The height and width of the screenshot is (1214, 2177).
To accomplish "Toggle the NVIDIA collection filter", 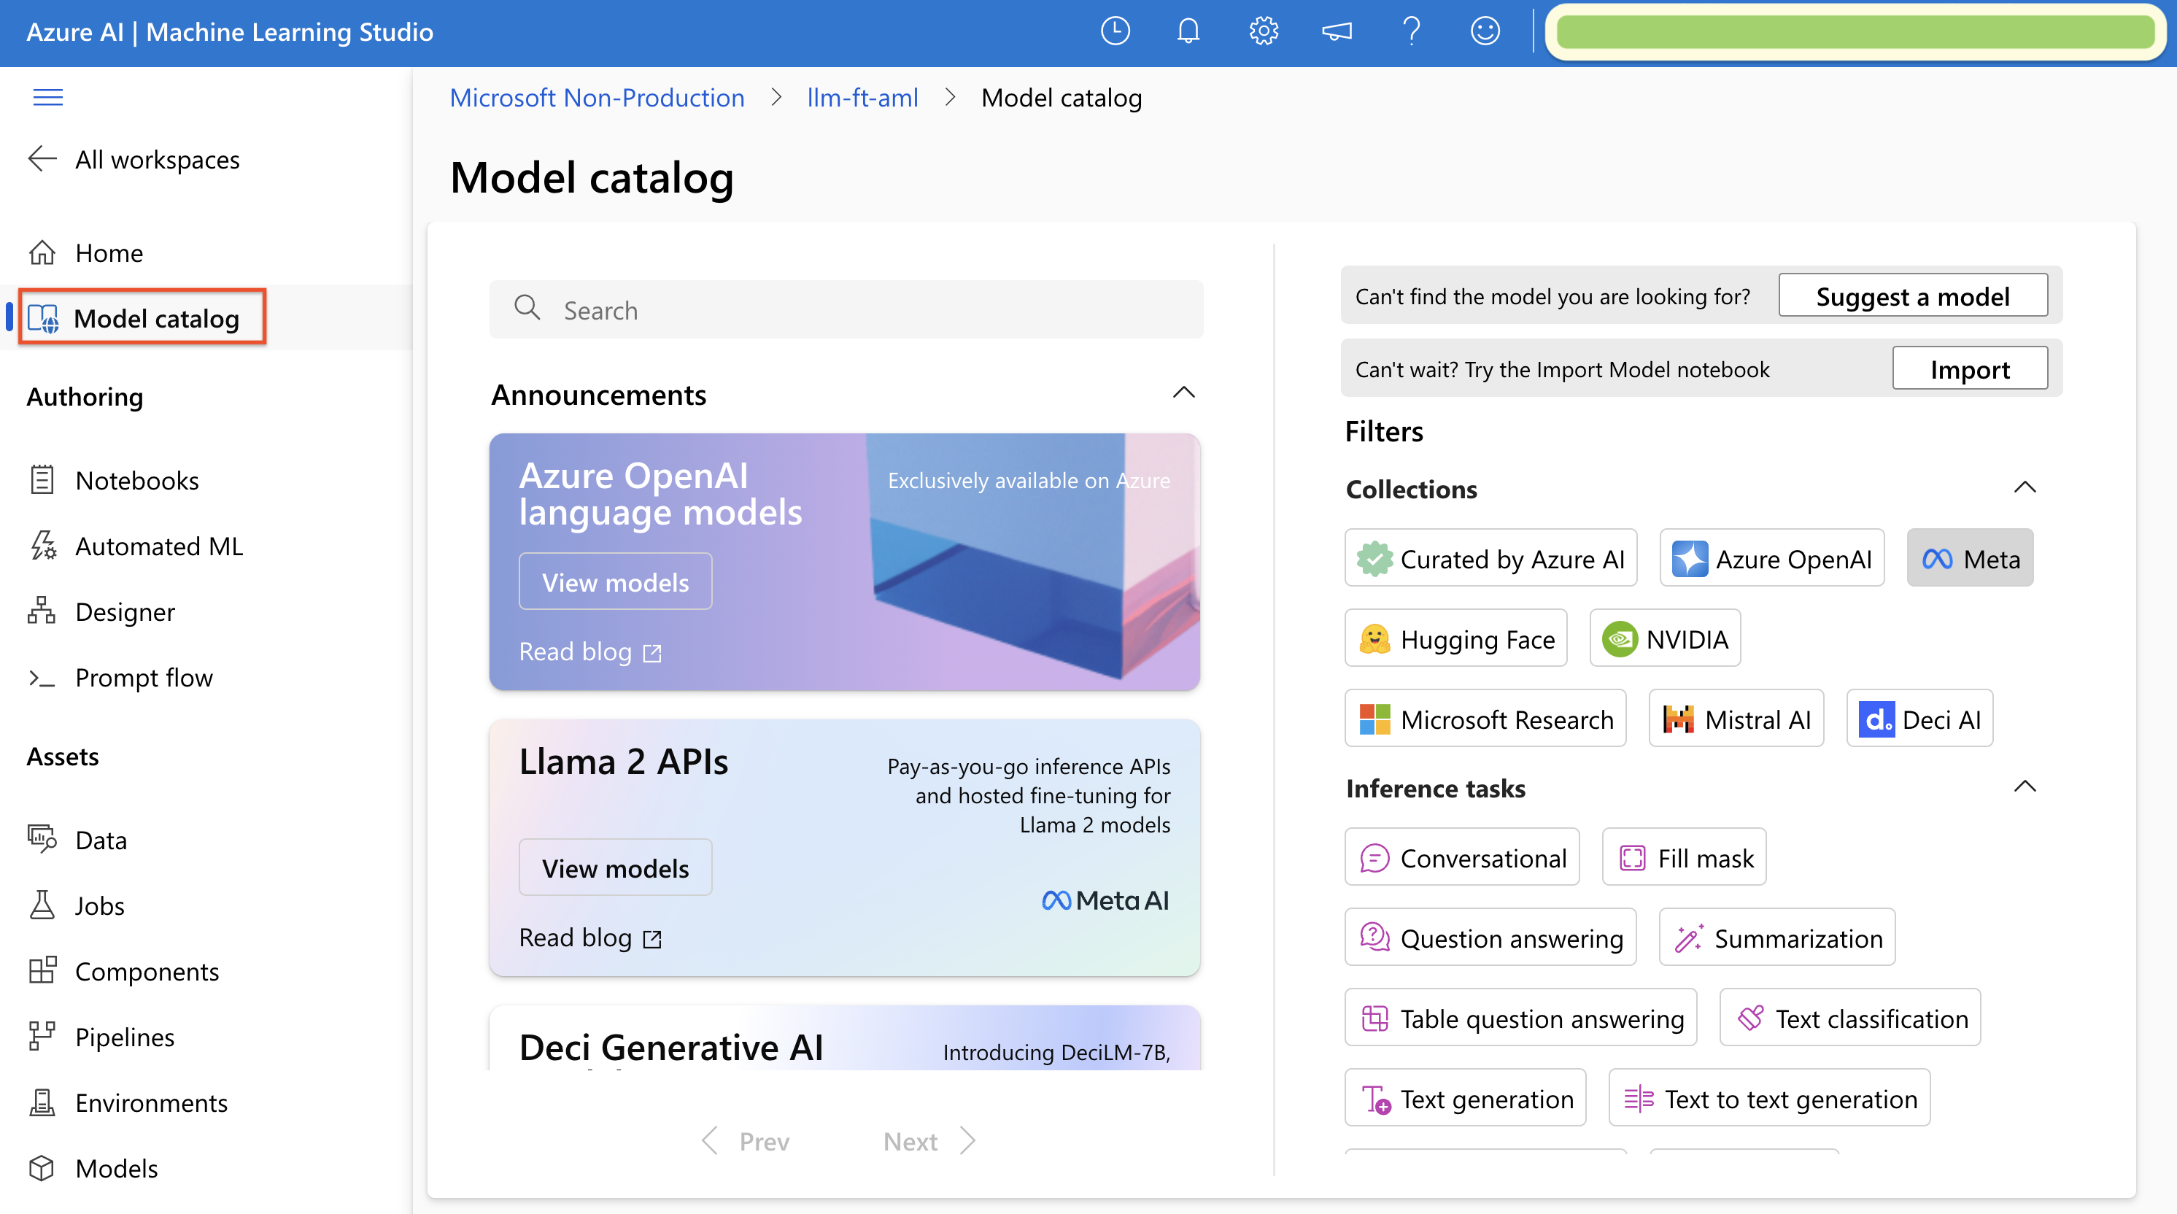I will click(1665, 638).
